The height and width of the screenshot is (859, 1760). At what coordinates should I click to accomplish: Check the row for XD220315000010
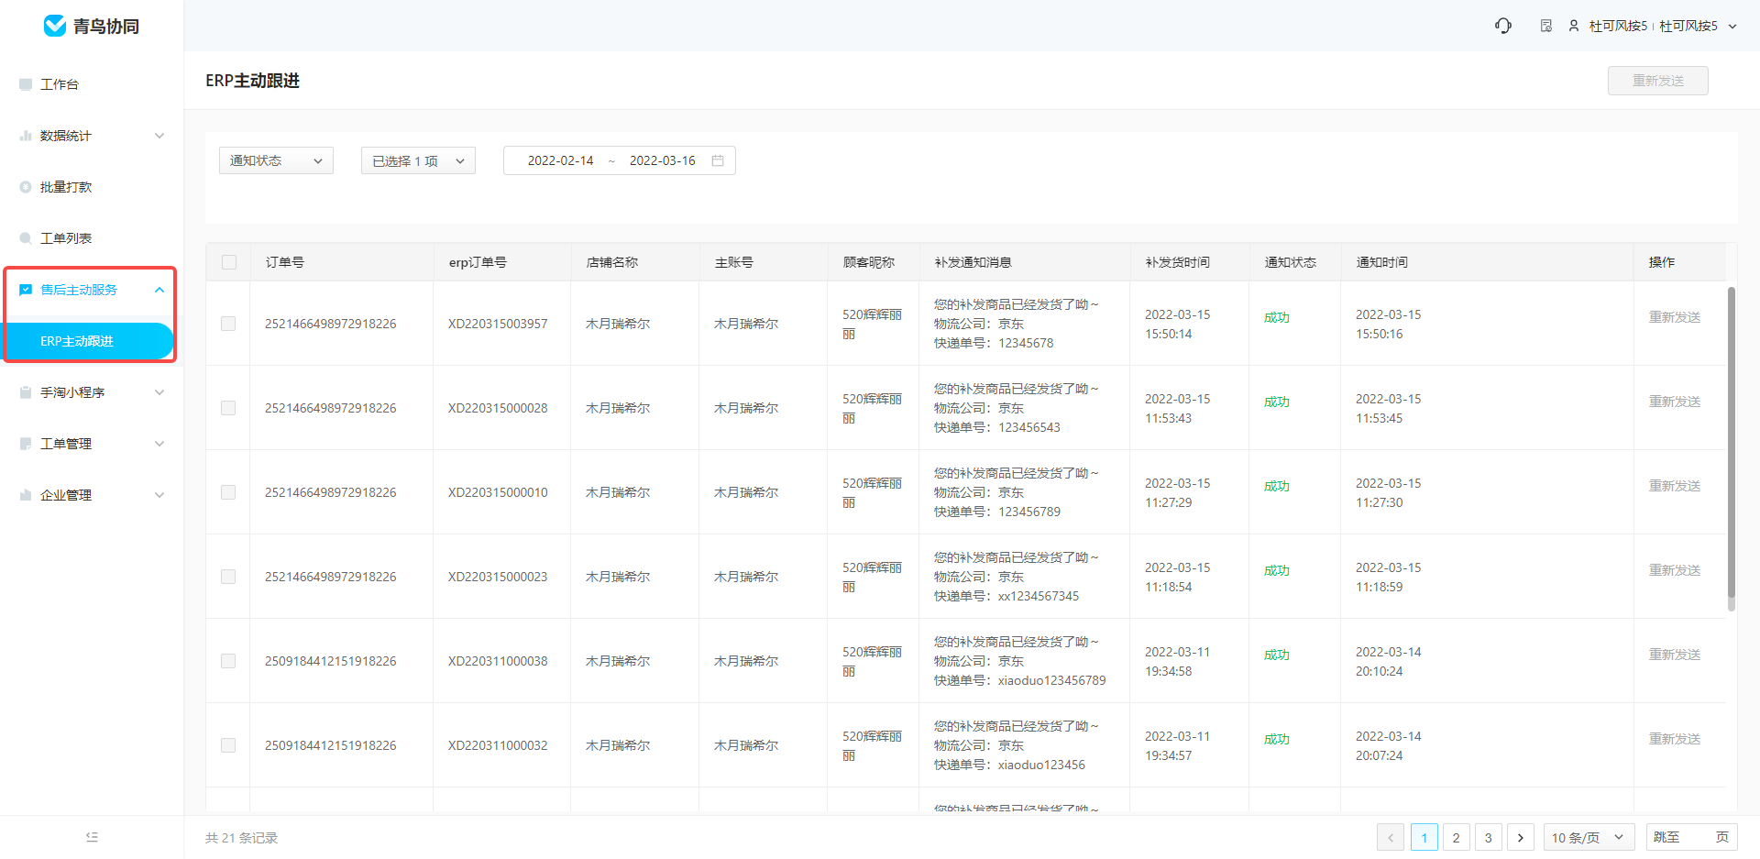tap(228, 492)
